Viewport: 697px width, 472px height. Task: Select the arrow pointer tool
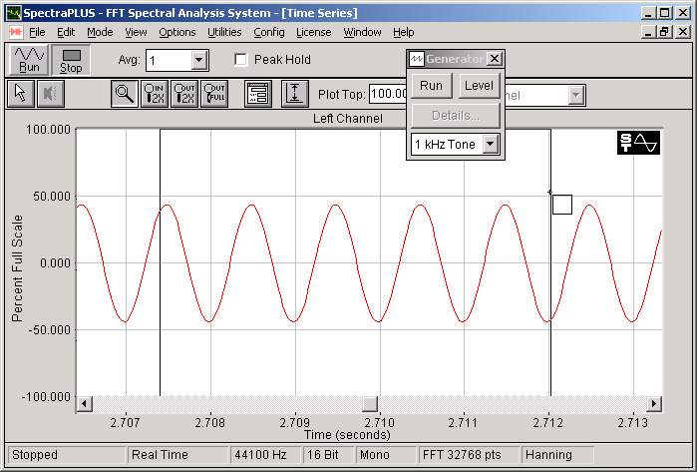(20, 94)
